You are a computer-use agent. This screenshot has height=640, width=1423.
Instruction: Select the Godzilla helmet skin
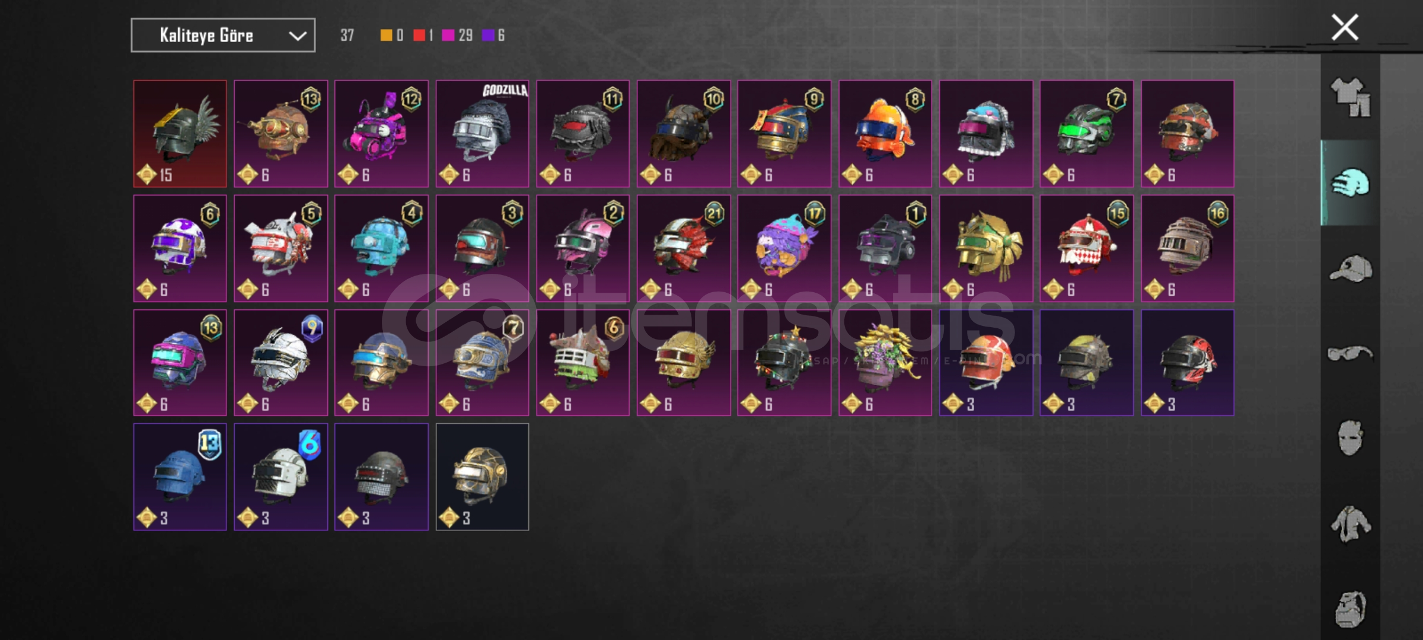point(482,134)
